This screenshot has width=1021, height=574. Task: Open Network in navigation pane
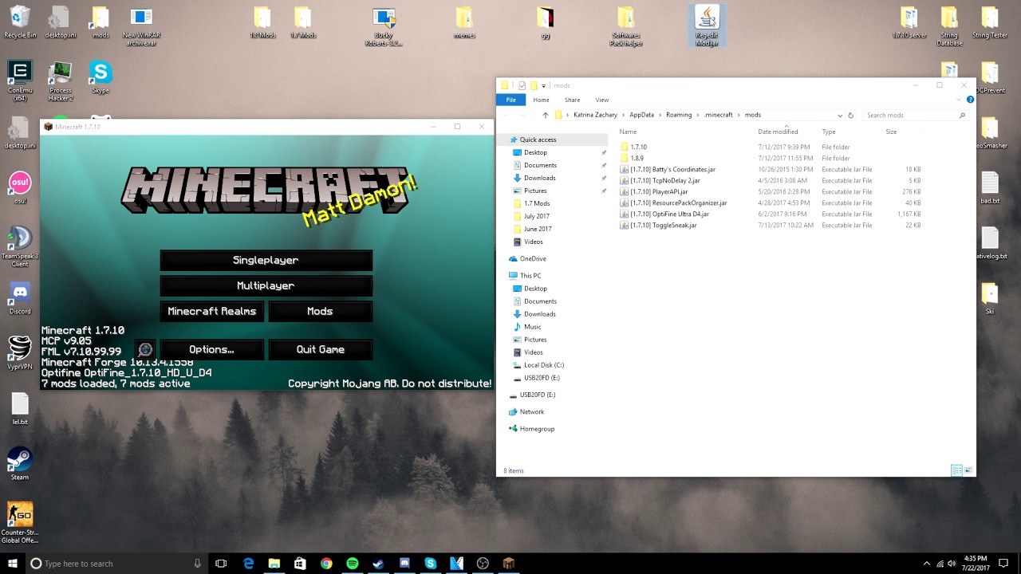coord(531,411)
